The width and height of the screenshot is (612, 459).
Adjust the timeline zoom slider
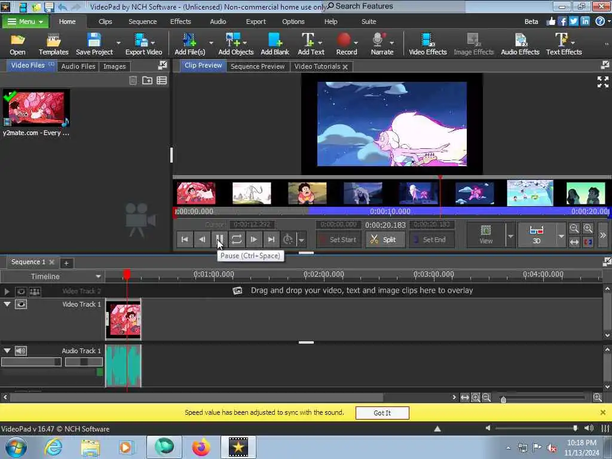click(503, 399)
